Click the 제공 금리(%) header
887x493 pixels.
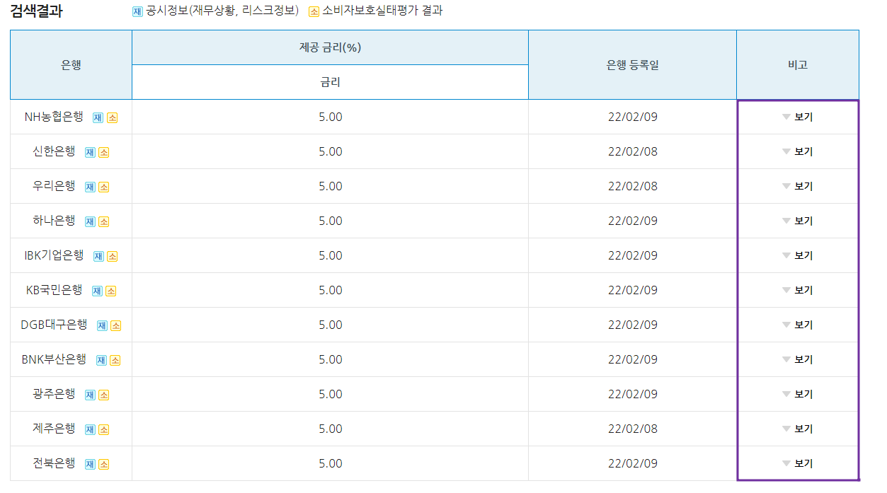(x=330, y=47)
